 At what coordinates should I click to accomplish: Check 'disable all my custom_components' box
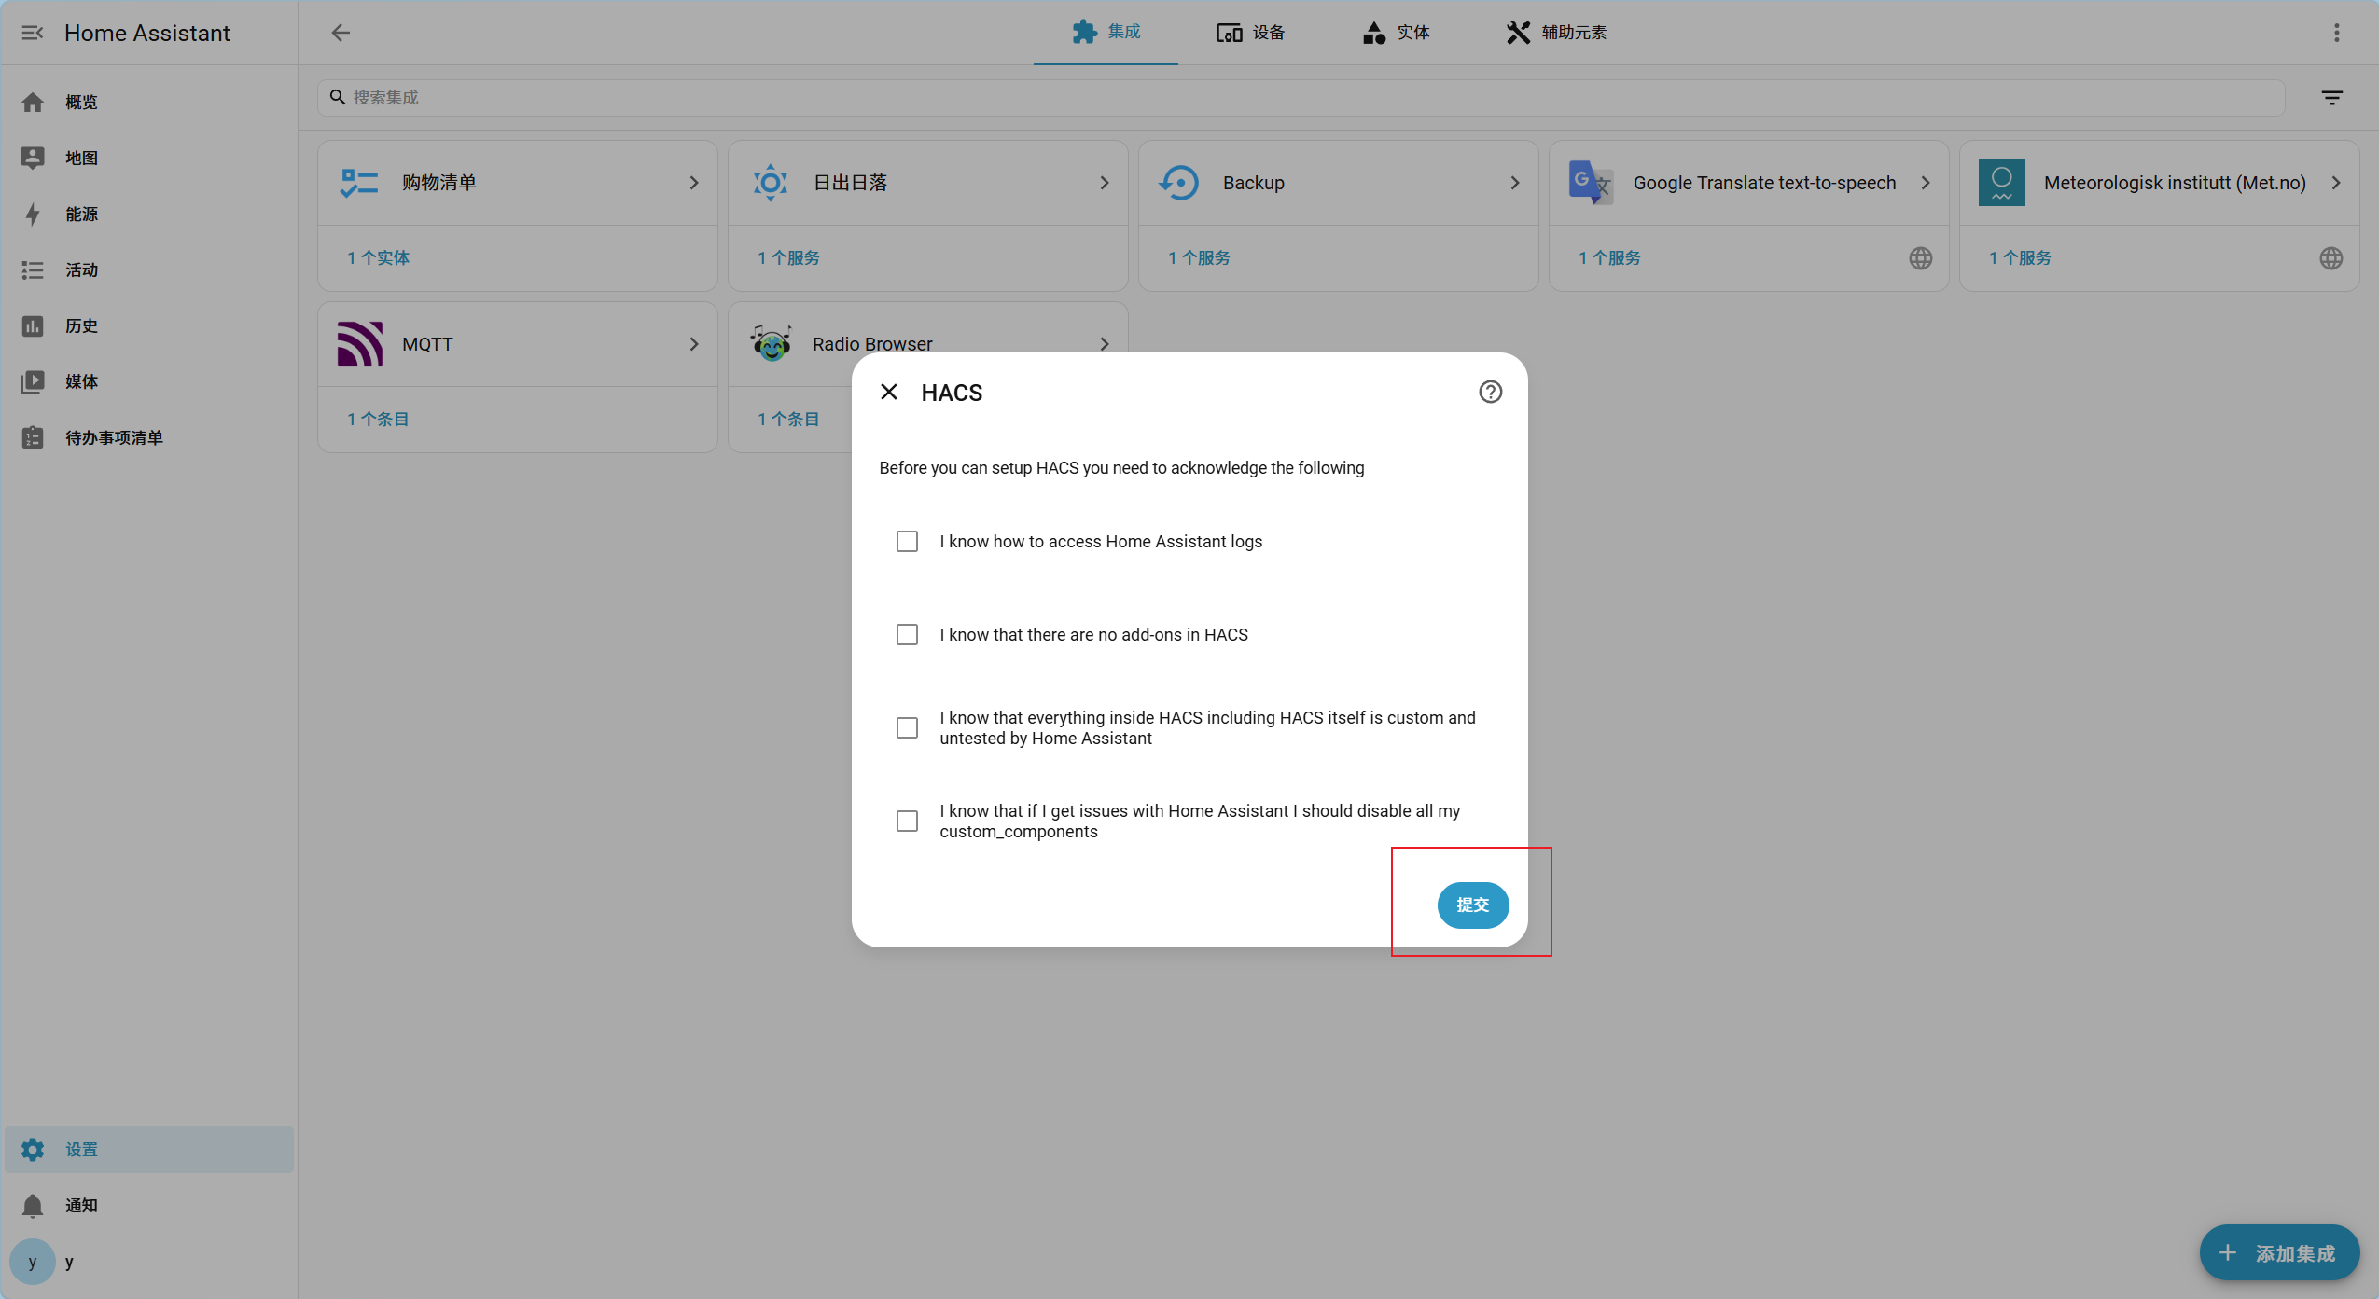point(907,822)
